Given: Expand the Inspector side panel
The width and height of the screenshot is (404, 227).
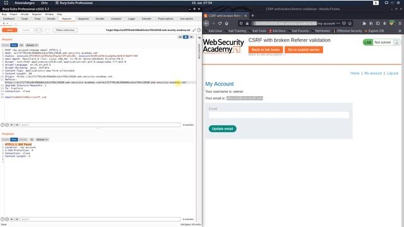Looking at the screenshot, I should 199,50.
